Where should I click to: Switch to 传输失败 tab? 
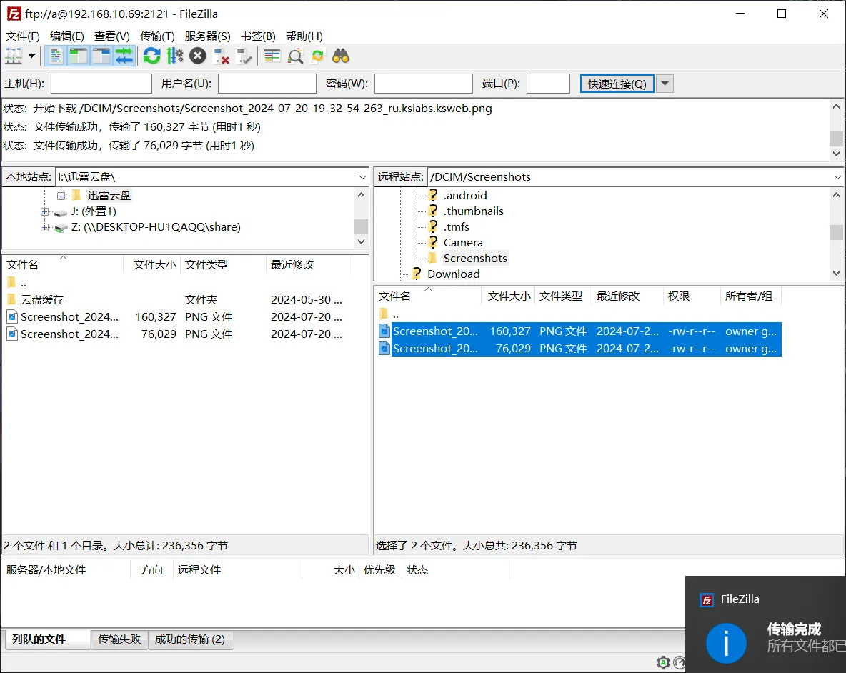coord(119,639)
